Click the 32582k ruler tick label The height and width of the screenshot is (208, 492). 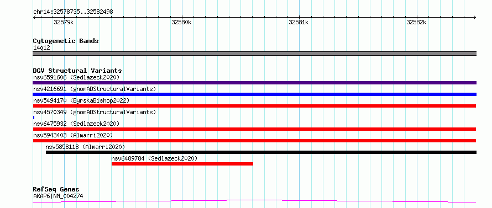pos(416,22)
